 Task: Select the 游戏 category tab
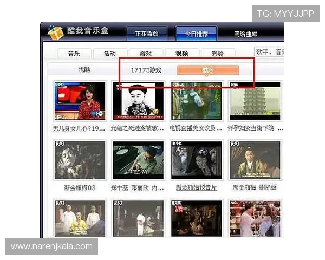tap(146, 54)
